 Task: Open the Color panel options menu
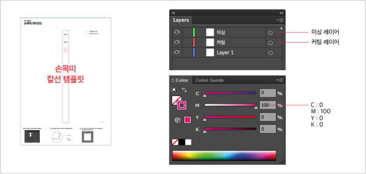click(280, 80)
